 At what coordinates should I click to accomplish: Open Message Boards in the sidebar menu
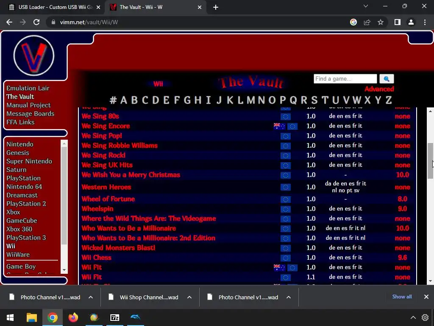click(x=31, y=114)
